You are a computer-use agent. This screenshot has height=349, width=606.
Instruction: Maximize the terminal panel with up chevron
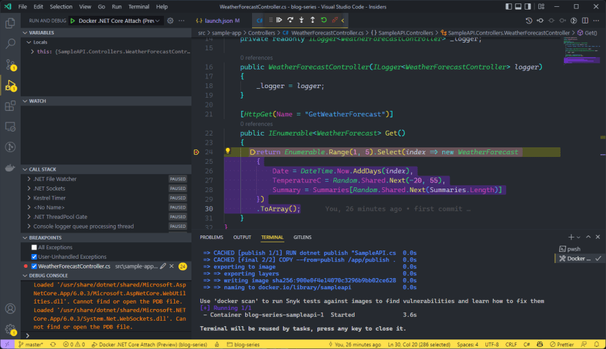588,237
